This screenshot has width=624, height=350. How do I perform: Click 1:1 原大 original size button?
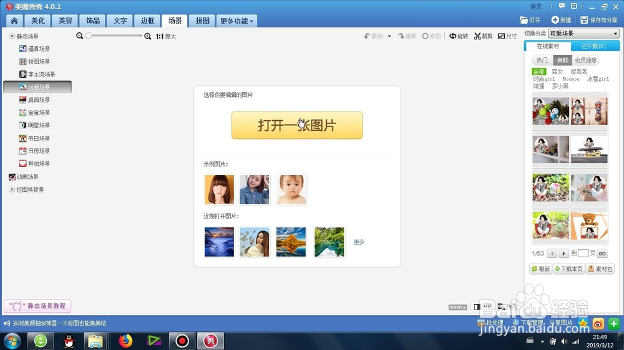[165, 37]
